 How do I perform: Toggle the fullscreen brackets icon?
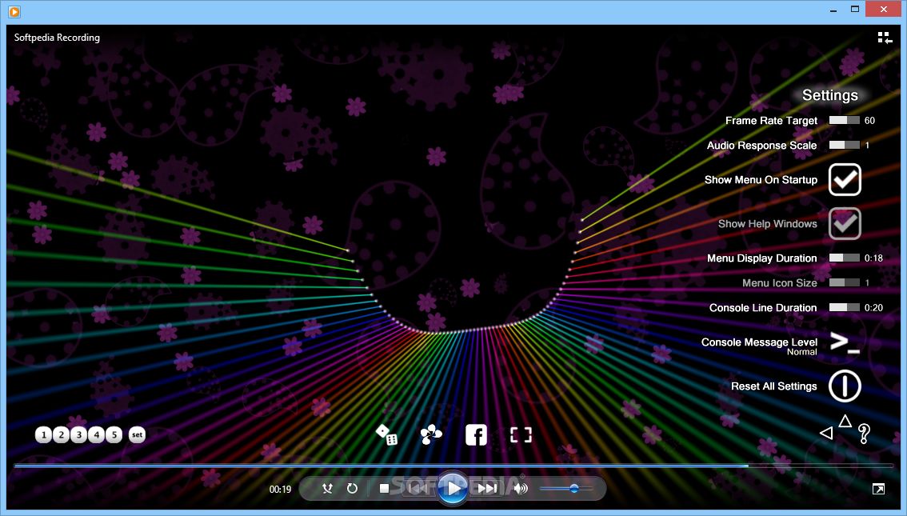click(521, 434)
